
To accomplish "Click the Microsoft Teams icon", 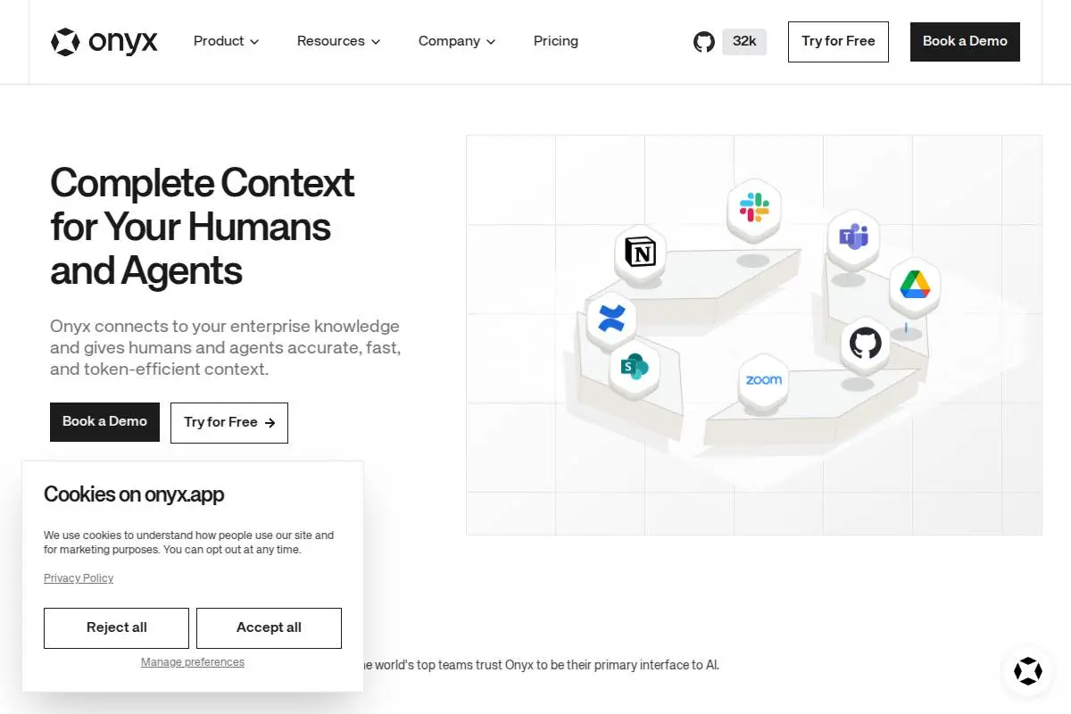I will tap(853, 237).
